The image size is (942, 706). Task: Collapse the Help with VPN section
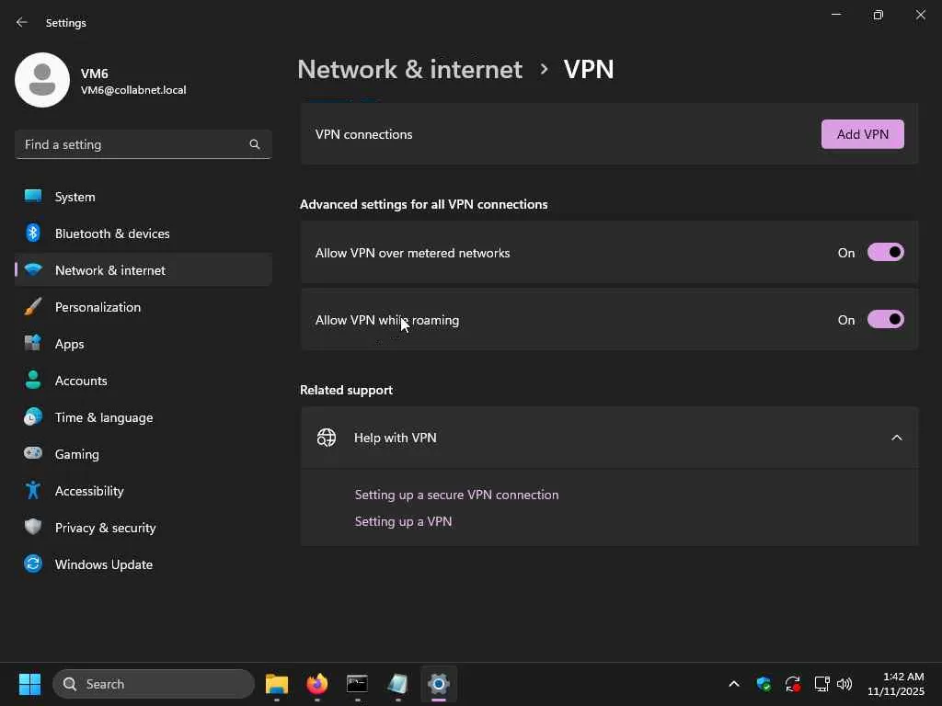(896, 438)
